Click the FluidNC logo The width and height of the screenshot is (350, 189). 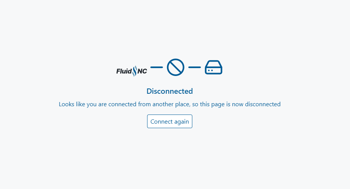[x=132, y=71]
